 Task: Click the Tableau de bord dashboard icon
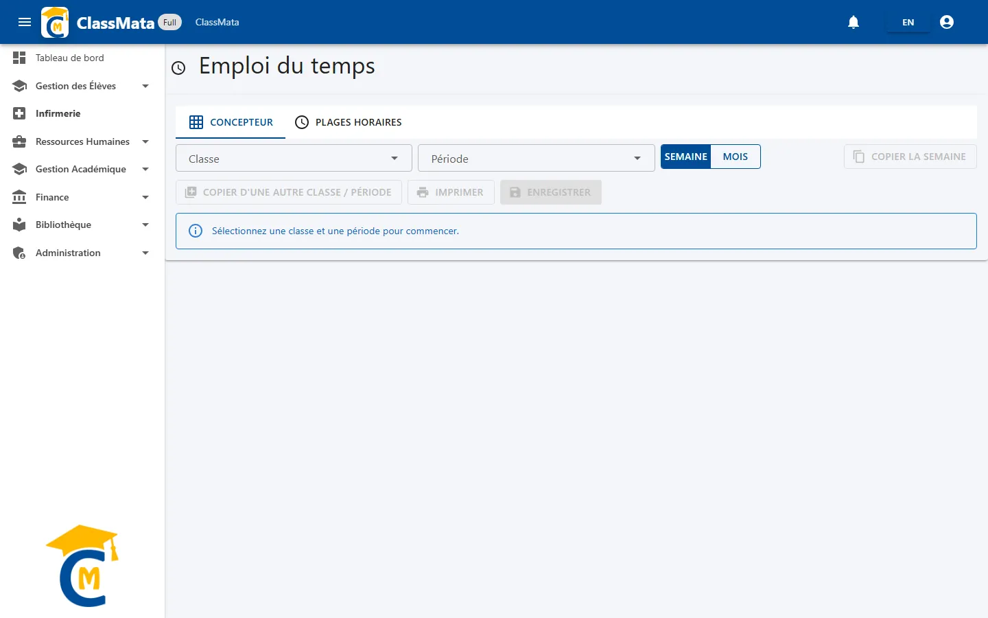point(19,58)
